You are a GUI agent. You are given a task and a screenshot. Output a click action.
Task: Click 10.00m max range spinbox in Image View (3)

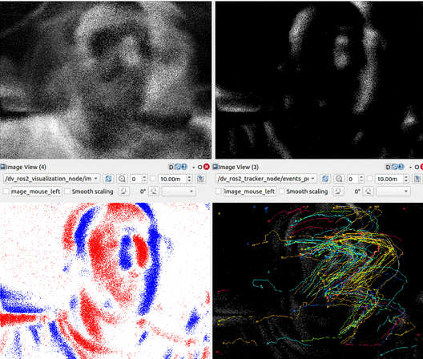(x=392, y=179)
